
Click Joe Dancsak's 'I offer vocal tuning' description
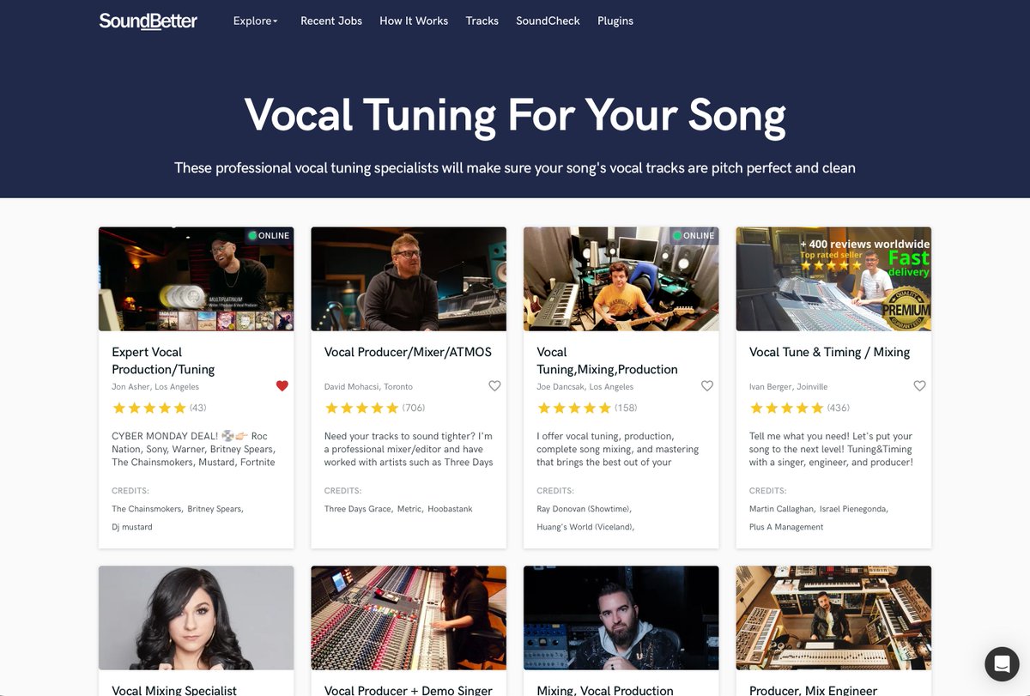click(x=618, y=449)
